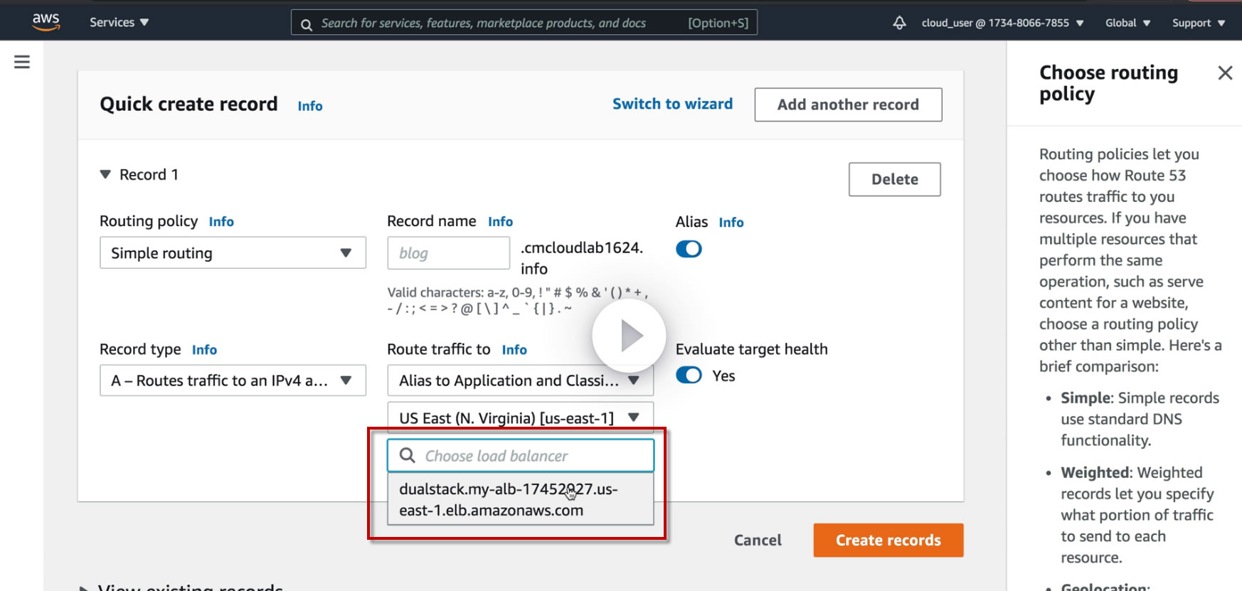This screenshot has height=591, width=1242.
Task: Click the video play button overlay
Action: (629, 336)
